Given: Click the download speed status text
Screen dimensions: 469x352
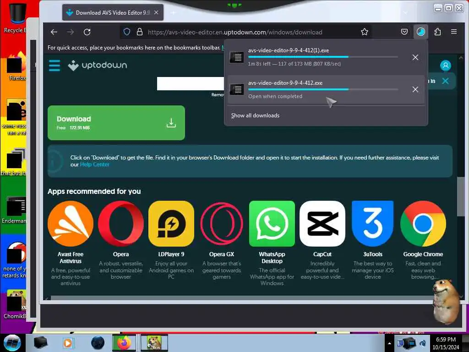Looking at the screenshot, I should point(294,64).
